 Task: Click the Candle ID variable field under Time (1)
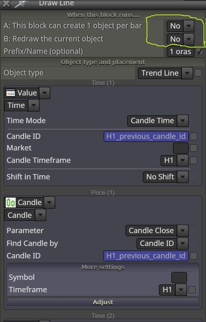pos(146,136)
